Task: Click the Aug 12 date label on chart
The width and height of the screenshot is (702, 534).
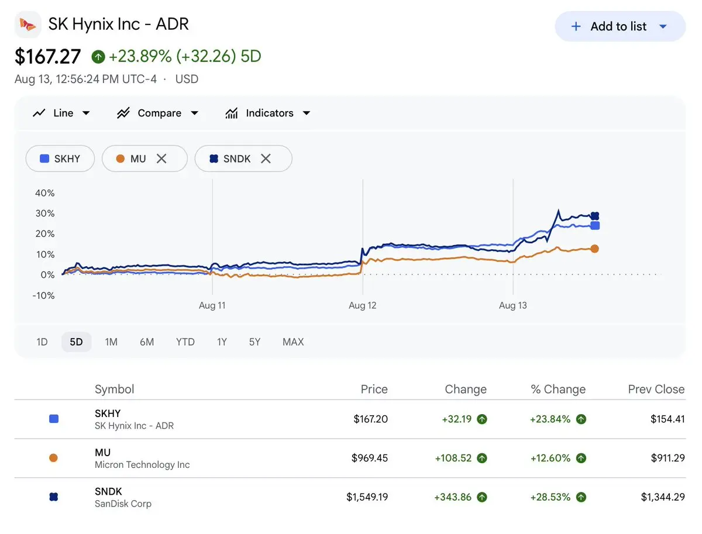Action: coord(363,305)
